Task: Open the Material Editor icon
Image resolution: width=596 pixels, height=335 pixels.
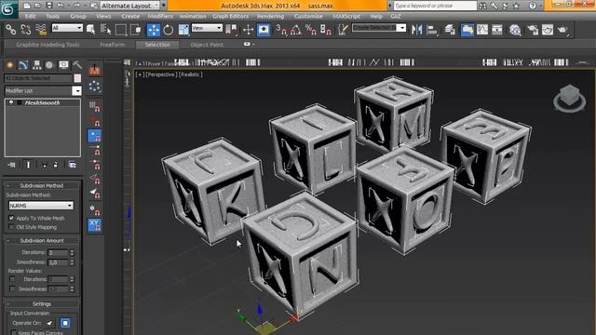Action: 515,29
